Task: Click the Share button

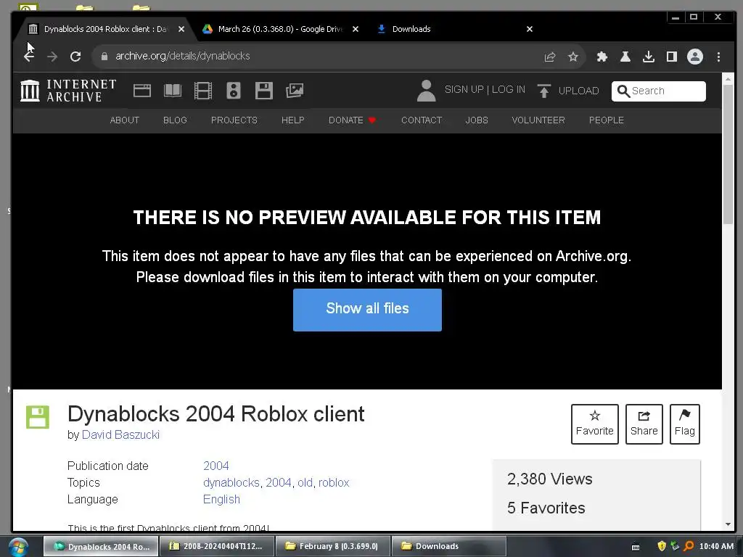Action: (x=644, y=424)
